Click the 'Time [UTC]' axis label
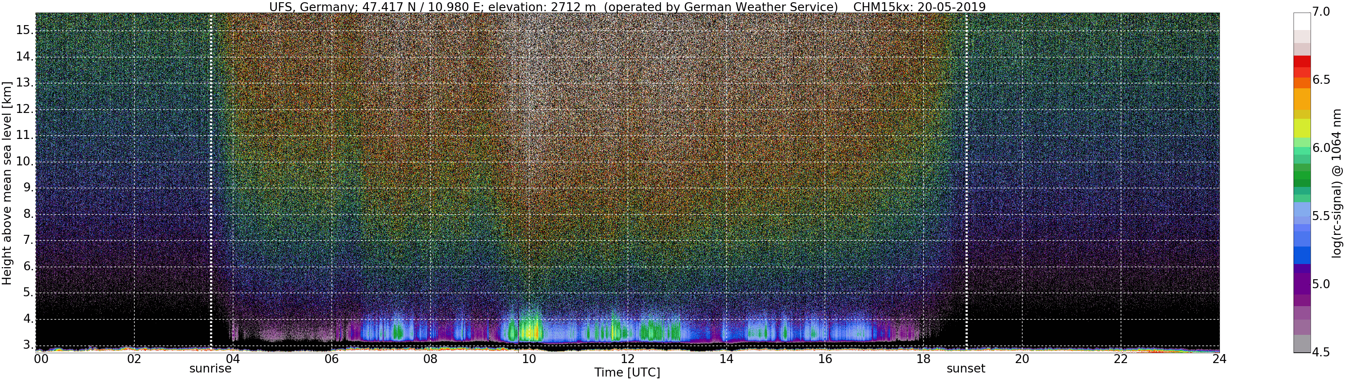 coord(627,372)
